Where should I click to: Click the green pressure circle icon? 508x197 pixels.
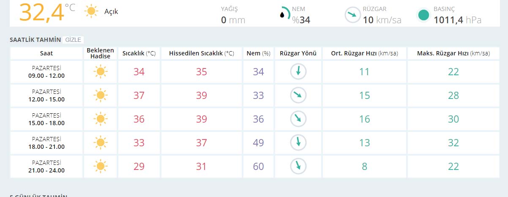click(x=423, y=15)
